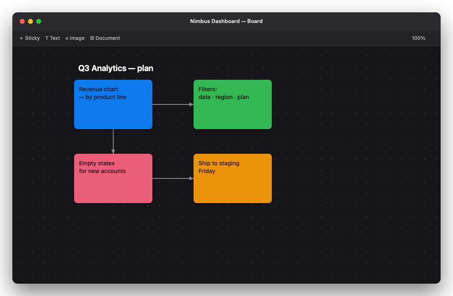Add a new Sticky note from toolbar
This screenshot has width=453, height=296.
point(30,38)
